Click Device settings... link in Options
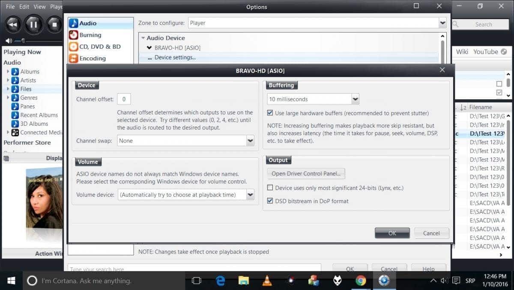 click(175, 58)
